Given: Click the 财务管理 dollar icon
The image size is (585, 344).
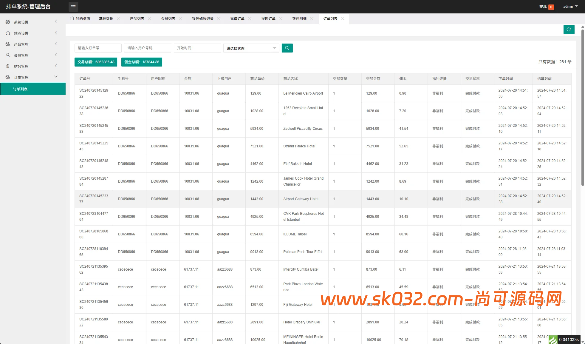Looking at the screenshot, I should 8,66.
